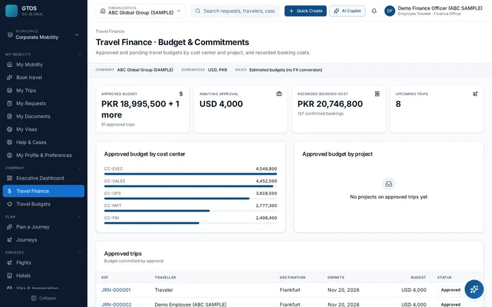Collapse the sidebar
492x307 pixels.
click(x=44, y=298)
